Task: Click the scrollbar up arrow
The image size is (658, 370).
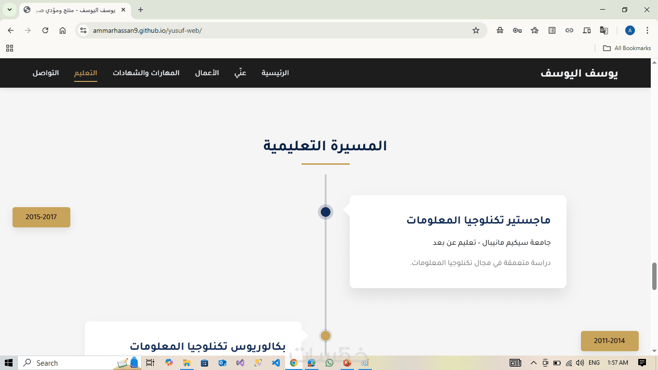Action: (x=654, y=62)
